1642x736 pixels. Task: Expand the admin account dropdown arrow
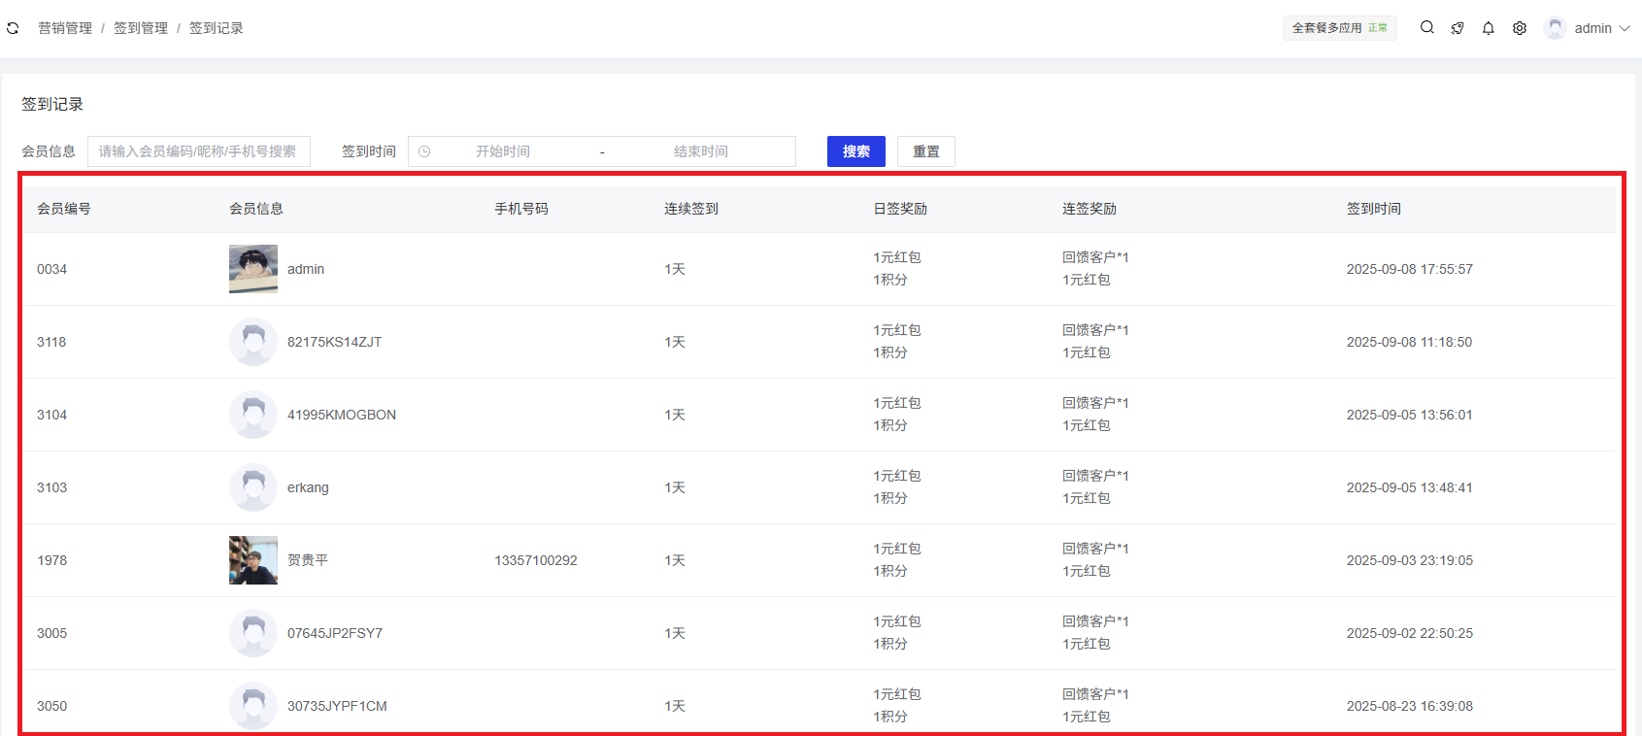point(1625,28)
